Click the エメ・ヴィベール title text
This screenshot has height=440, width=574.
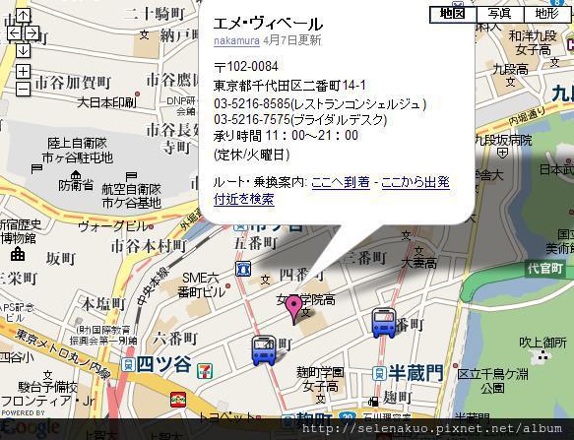pyautogui.click(x=268, y=24)
